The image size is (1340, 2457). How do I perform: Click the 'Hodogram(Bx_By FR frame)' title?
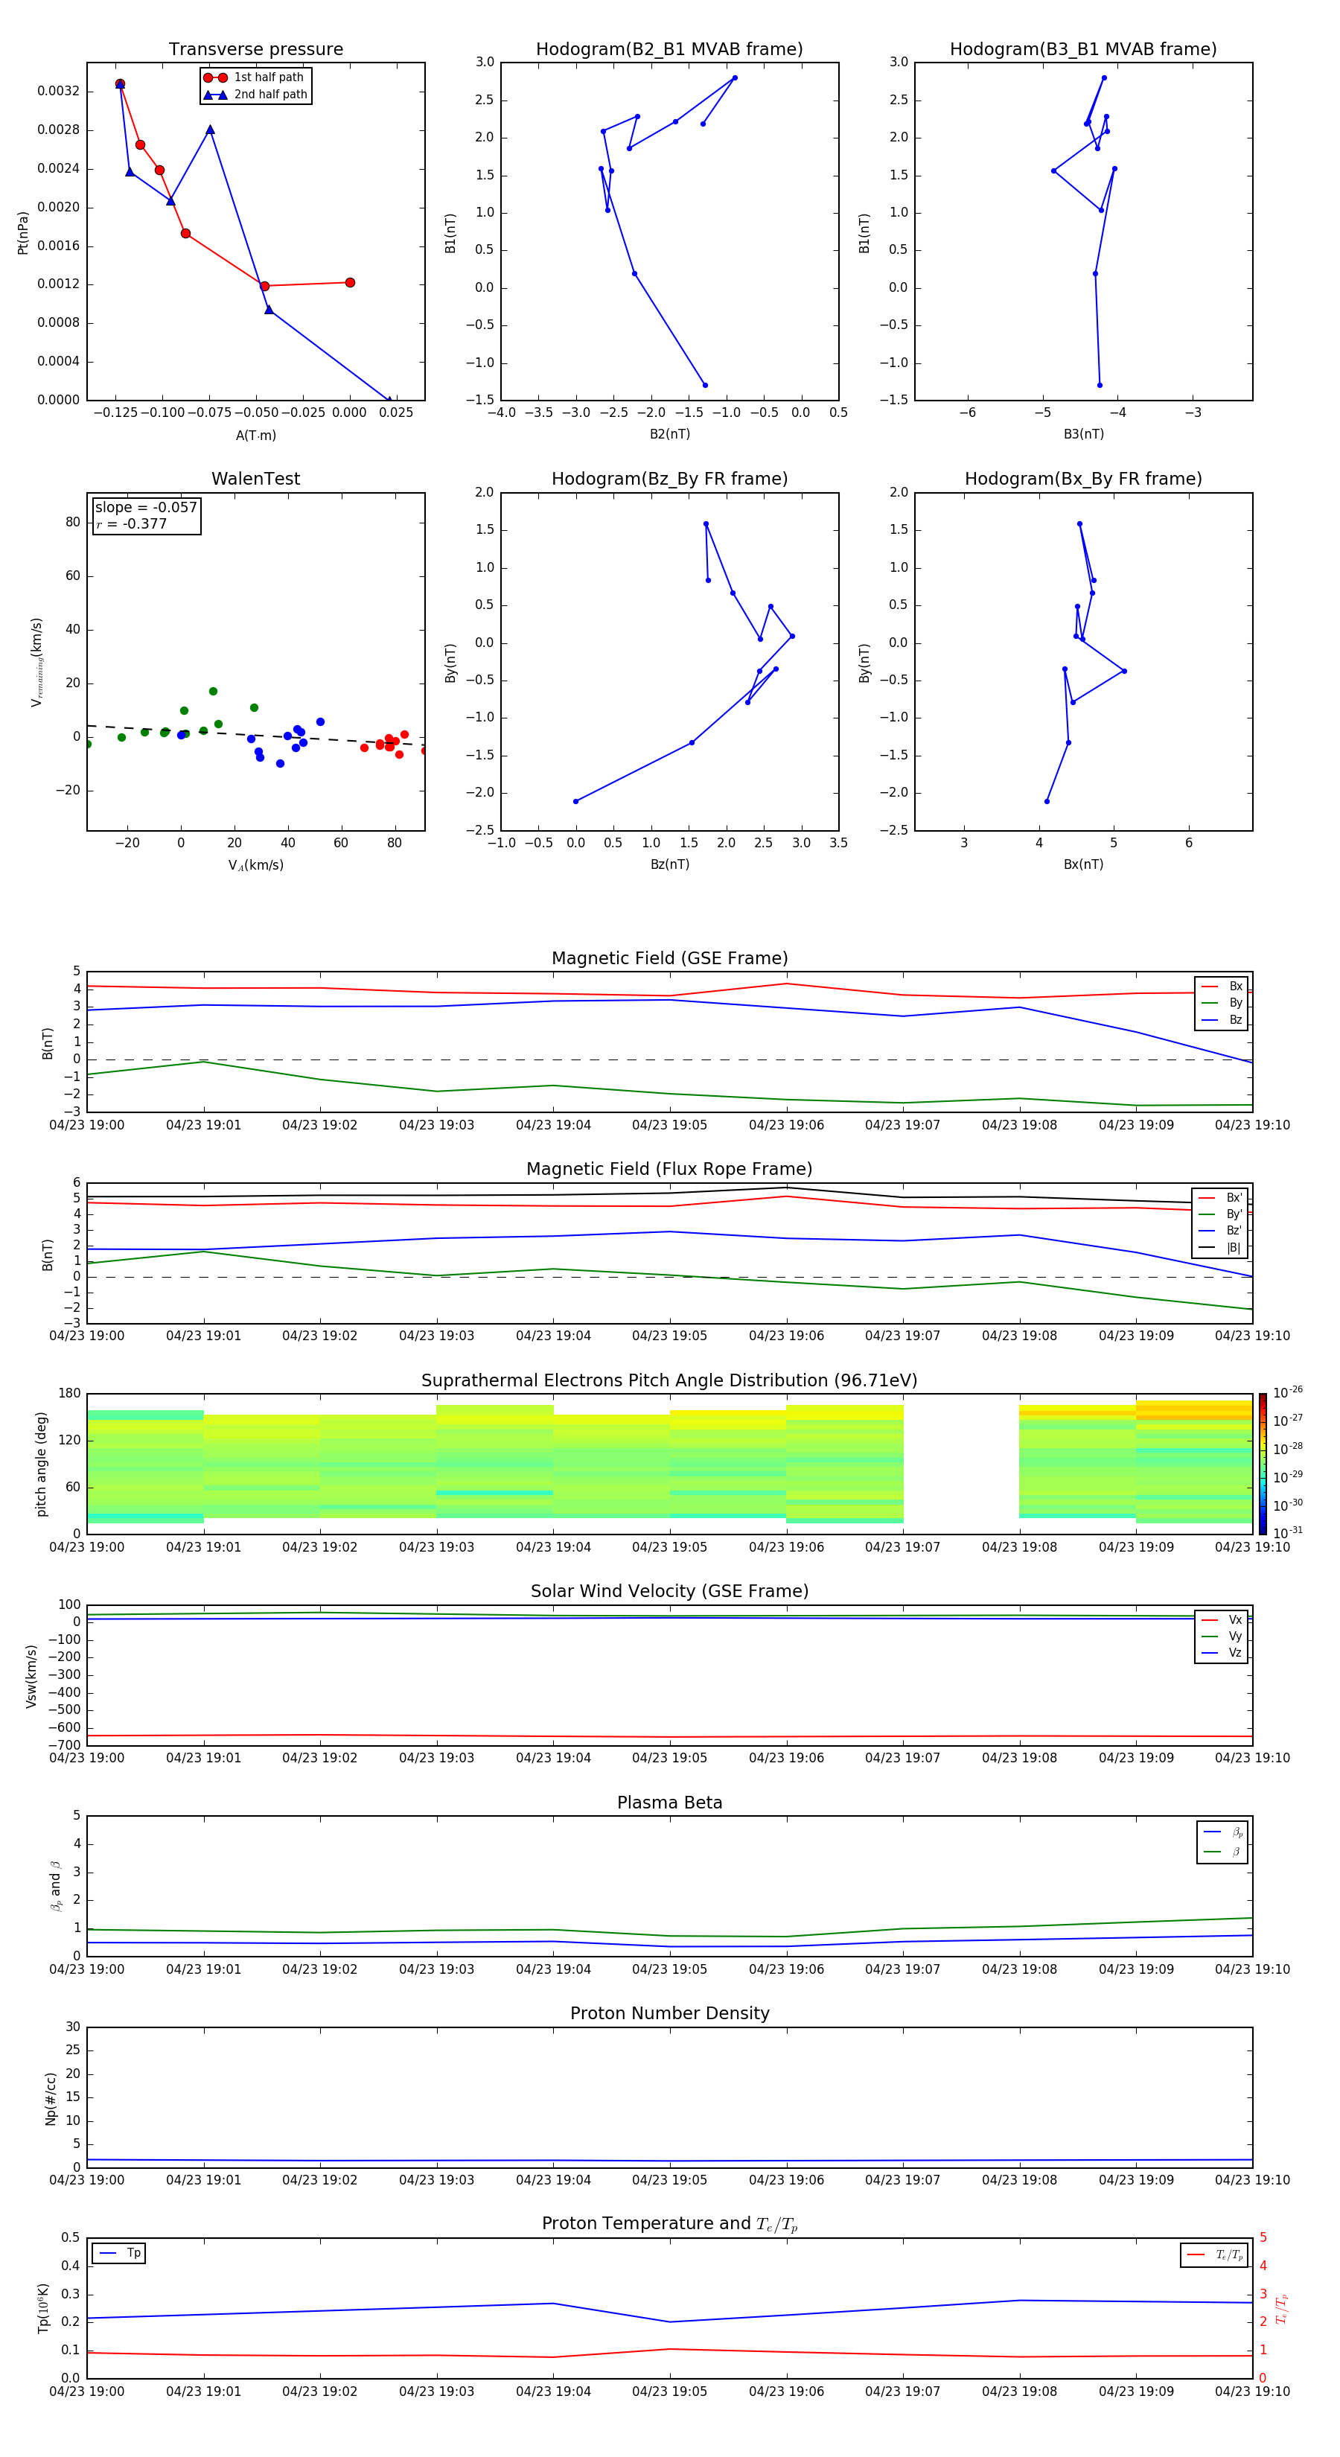[1083, 479]
